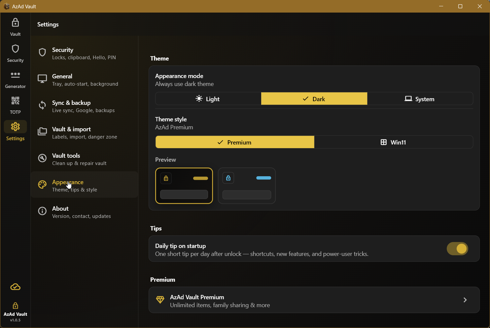Click the 'Preview' label
The height and width of the screenshot is (328, 490).
click(165, 160)
